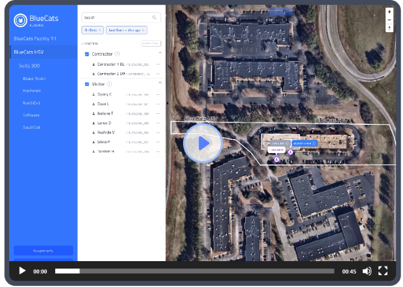Reset map compass orientation
Viewport: 403px width, 287px height.
tap(389, 28)
